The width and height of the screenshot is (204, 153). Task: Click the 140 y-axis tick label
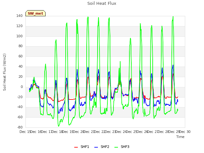pyautogui.click(x=19, y=16)
